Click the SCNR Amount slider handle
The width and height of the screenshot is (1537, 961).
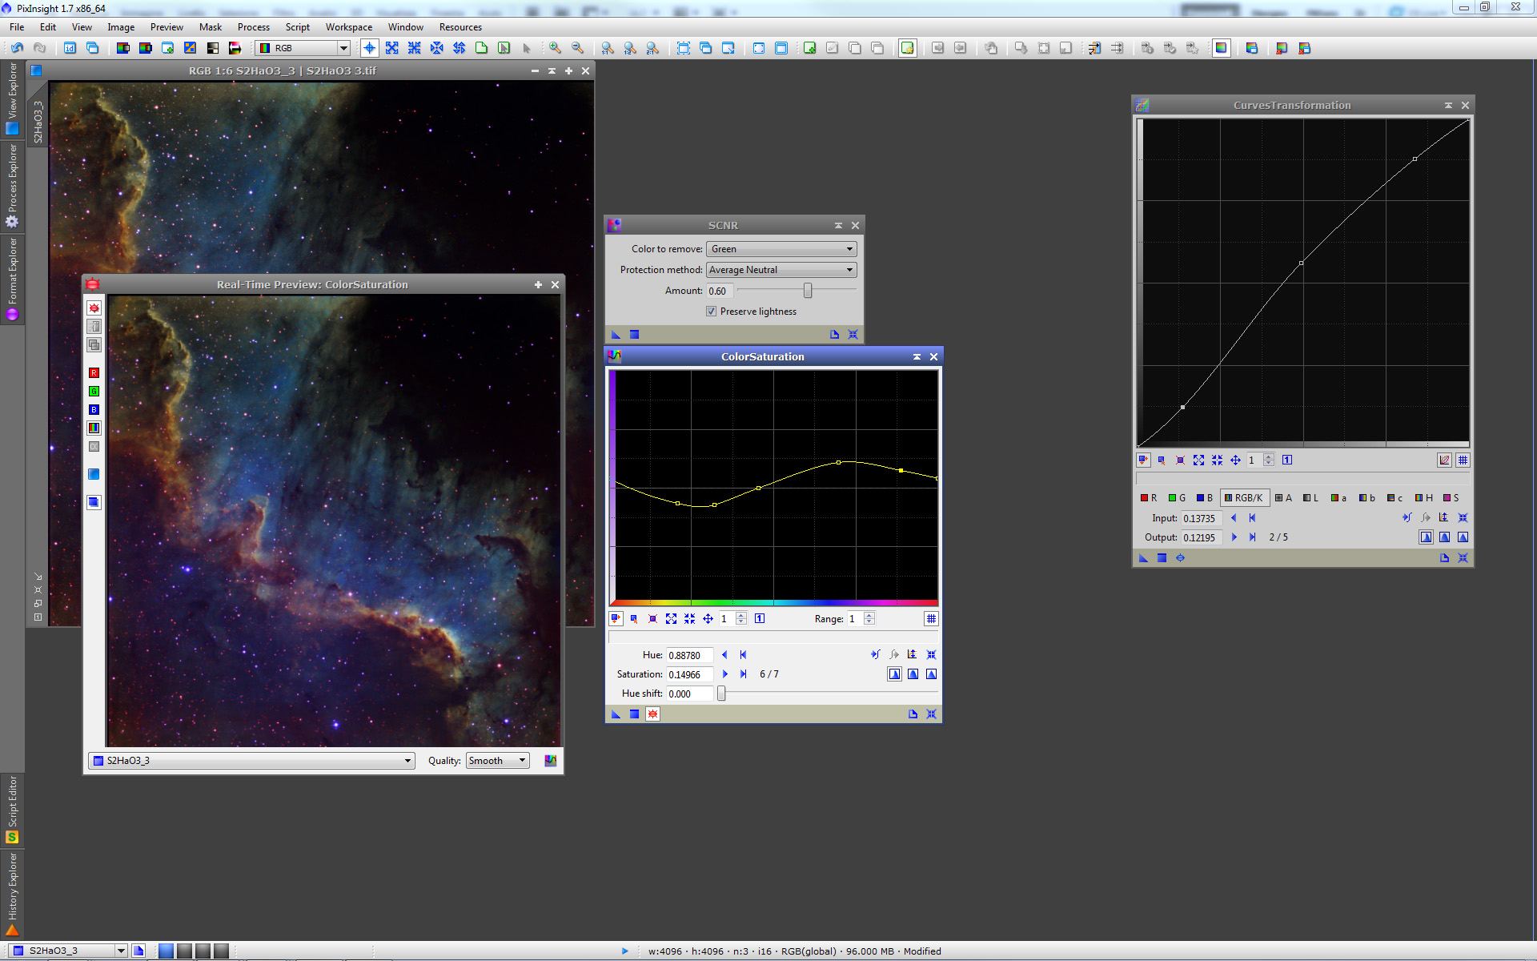click(807, 291)
